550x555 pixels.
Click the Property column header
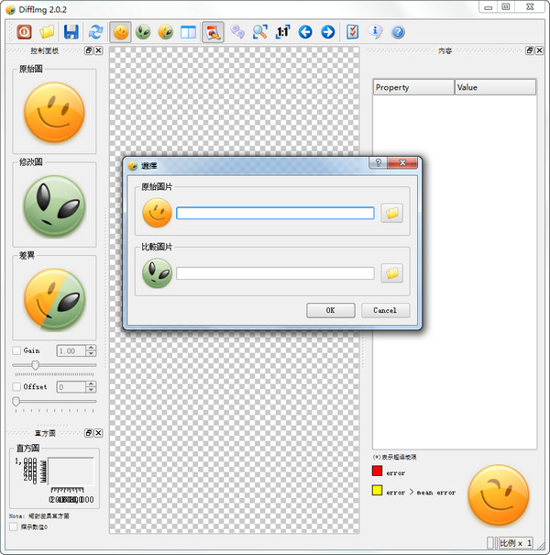413,87
